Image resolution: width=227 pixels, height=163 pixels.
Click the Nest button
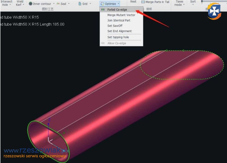click(x=133, y=2)
